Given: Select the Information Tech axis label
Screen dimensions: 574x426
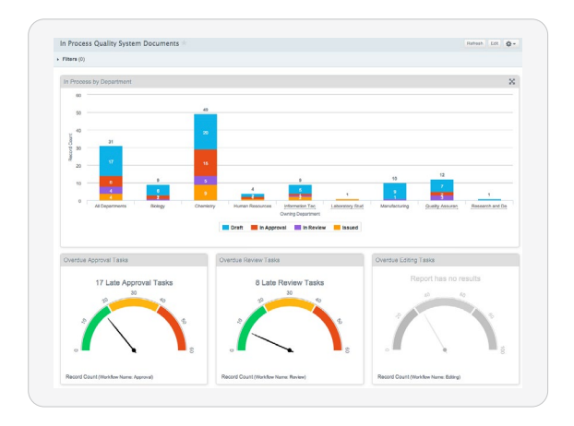Looking at the screenshot, I should point(300,207).
